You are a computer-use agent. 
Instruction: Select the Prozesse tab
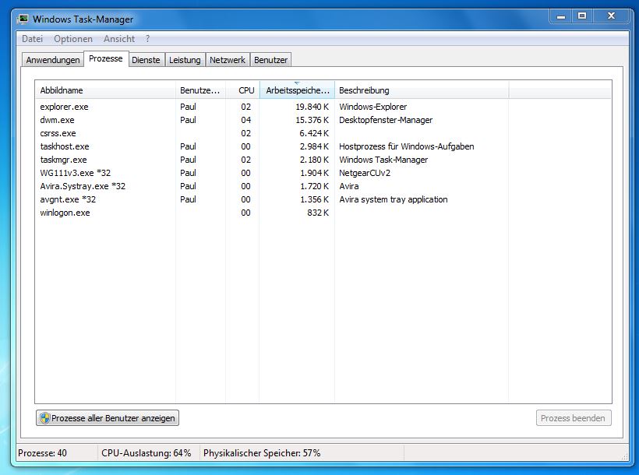coord(106,58)
